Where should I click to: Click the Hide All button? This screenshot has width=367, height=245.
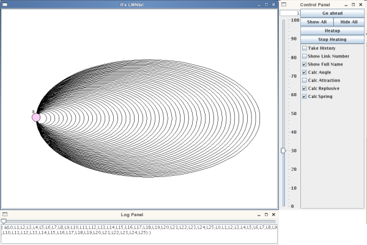pos(349,21)
